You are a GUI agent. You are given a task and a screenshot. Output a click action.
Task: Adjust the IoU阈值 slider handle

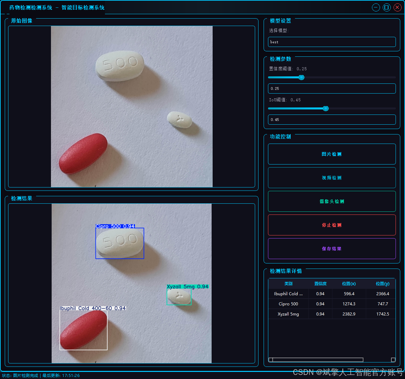[326, 108]
